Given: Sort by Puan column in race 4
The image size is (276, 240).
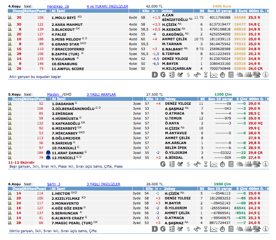Looking at the screenshot, I should pyautogui.click(x=41, y=11).
